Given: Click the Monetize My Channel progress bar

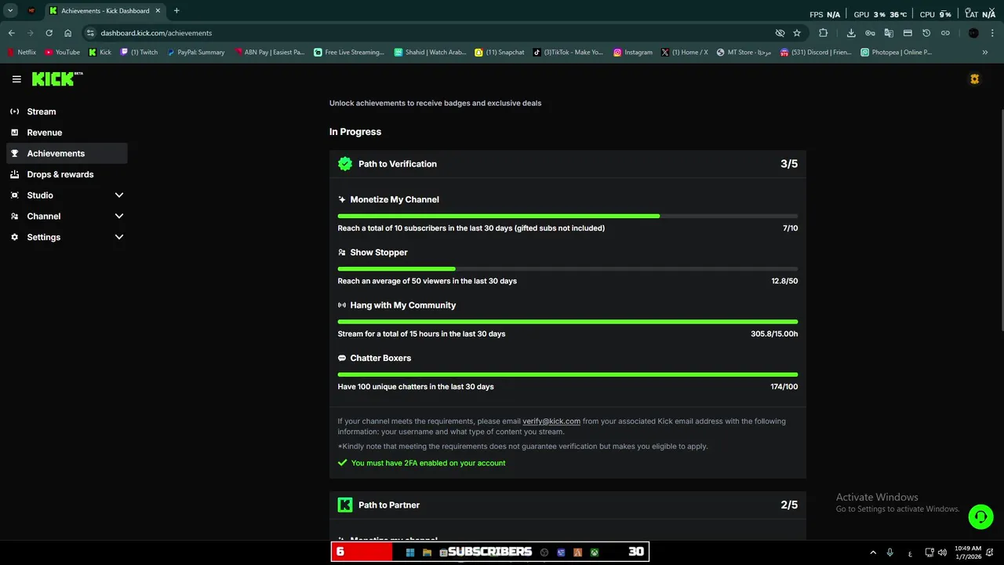Looking at the screenshot, I should (x=568, y=216).
